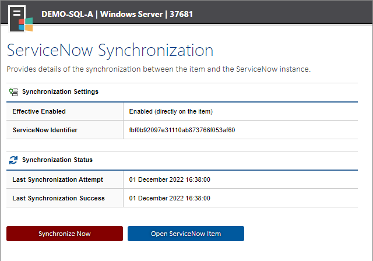Click the Windows Server item icon in header

[20, 19]
